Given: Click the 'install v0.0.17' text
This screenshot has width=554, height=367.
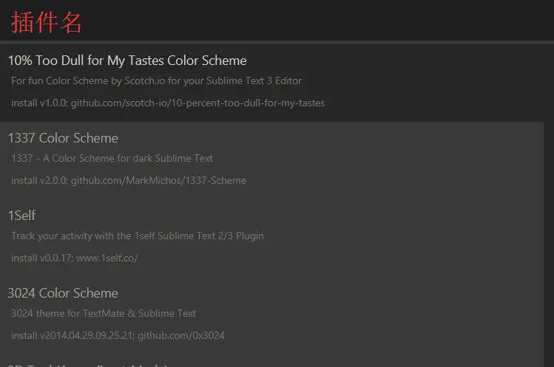Looking at the screenshot, I should pyautogui.click(x=41, y=258).
